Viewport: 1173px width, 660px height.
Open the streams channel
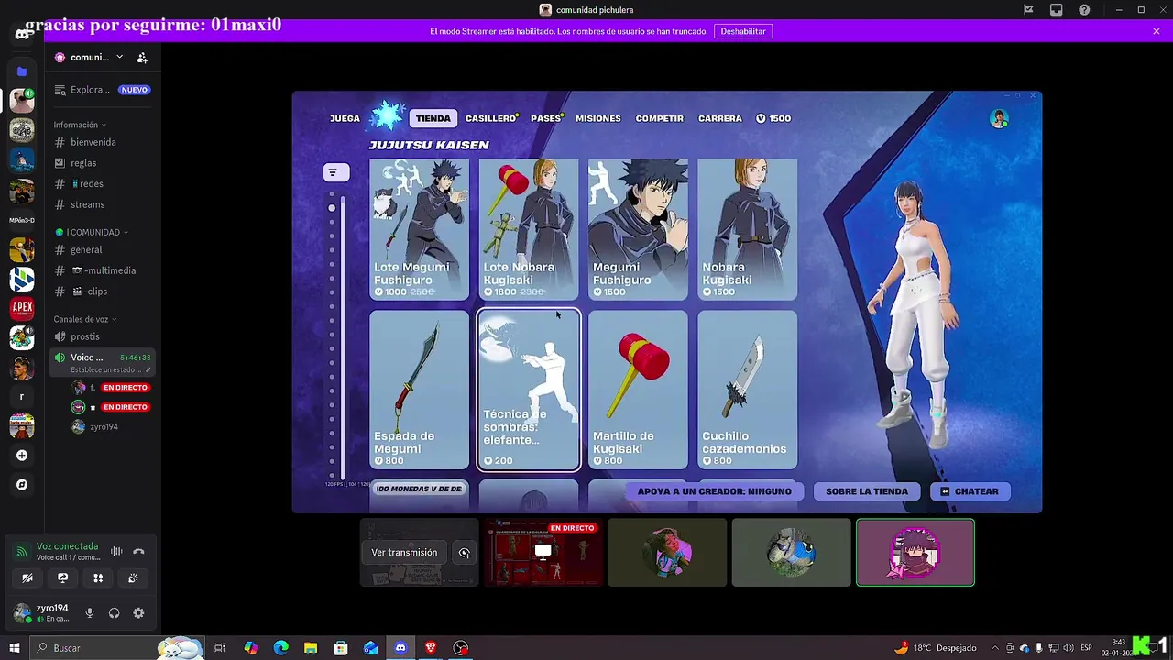point(101,204)
